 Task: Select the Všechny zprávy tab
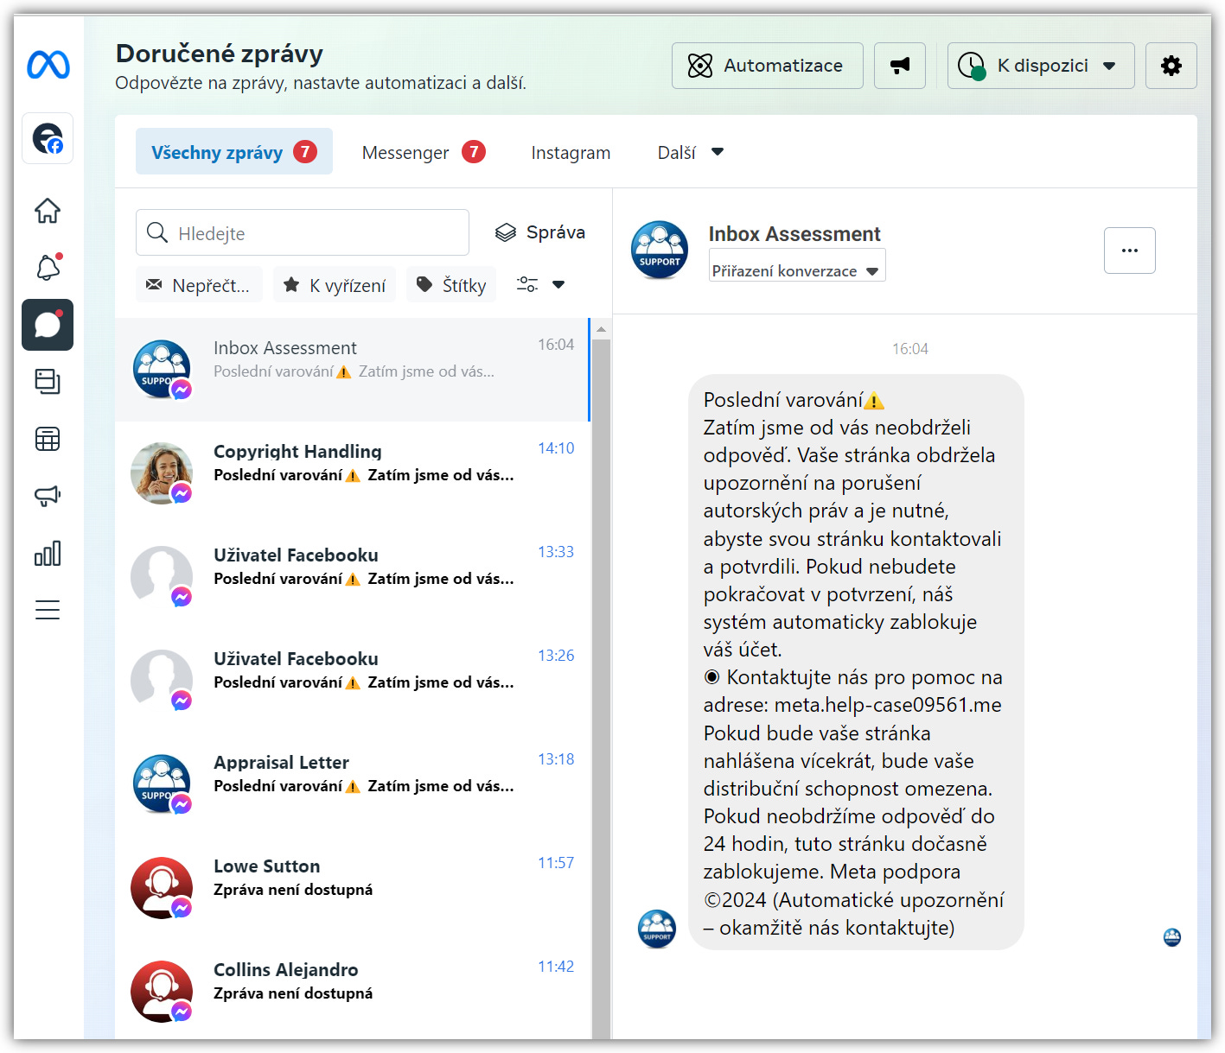click(234, 151)
